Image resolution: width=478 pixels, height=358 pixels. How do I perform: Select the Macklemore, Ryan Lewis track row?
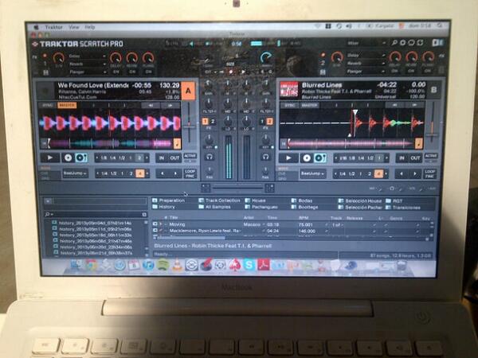click(x=292, y=231)
